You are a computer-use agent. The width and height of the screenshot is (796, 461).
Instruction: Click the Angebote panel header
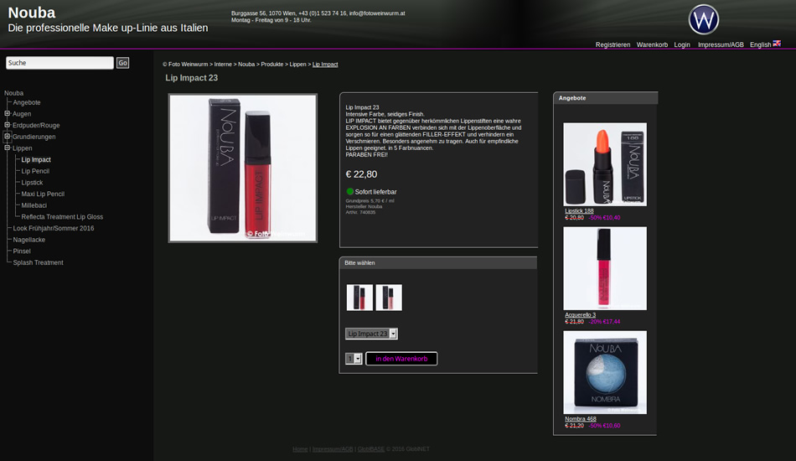pos(606,98)
